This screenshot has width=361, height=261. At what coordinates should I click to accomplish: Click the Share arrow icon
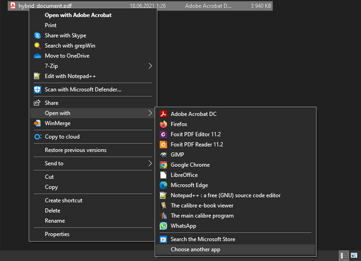37,103
